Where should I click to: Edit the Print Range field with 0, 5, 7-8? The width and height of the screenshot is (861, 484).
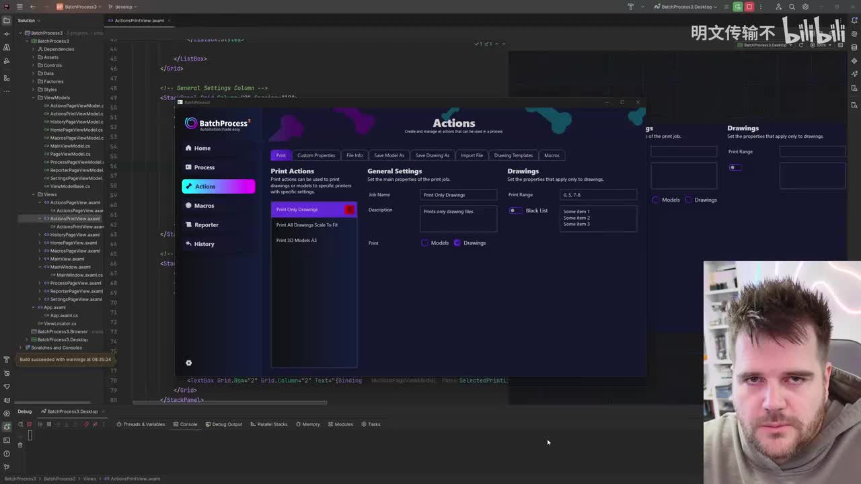tap(598, 195)
